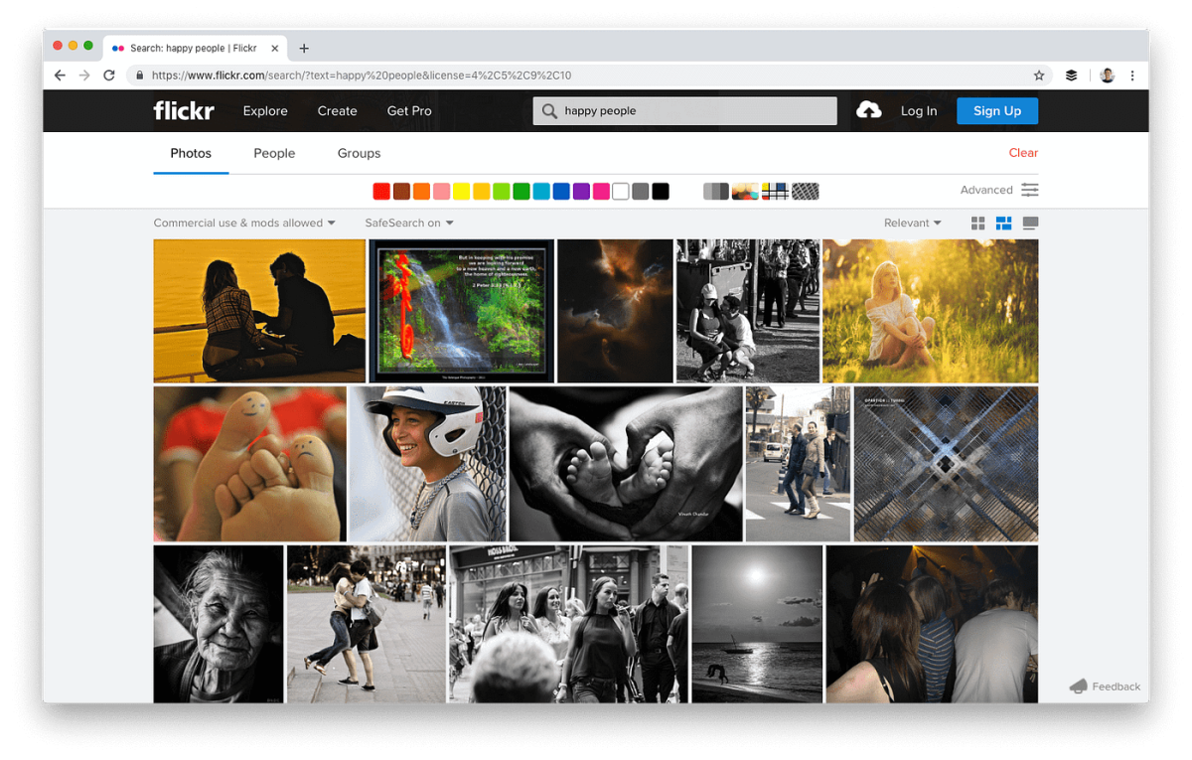Click the Feedback megaphone icon

(x=1078, y=686)
